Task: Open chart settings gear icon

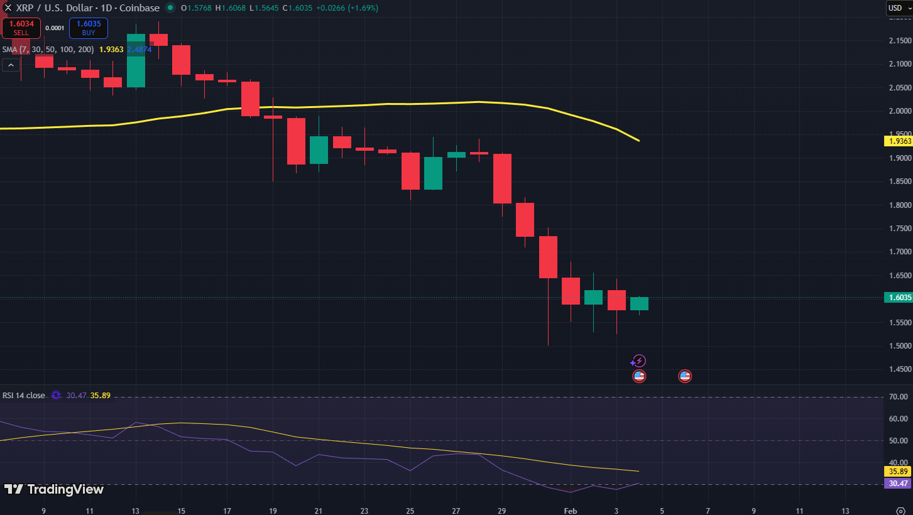Action: coord(901,510)
